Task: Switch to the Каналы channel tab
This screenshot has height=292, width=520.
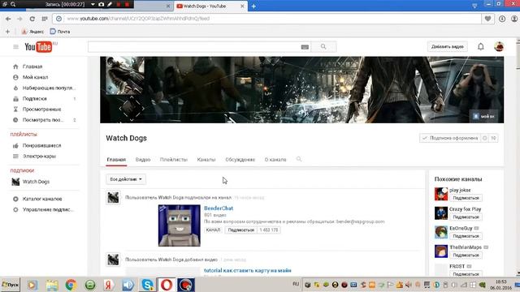Action: click(x=206, y=160)
